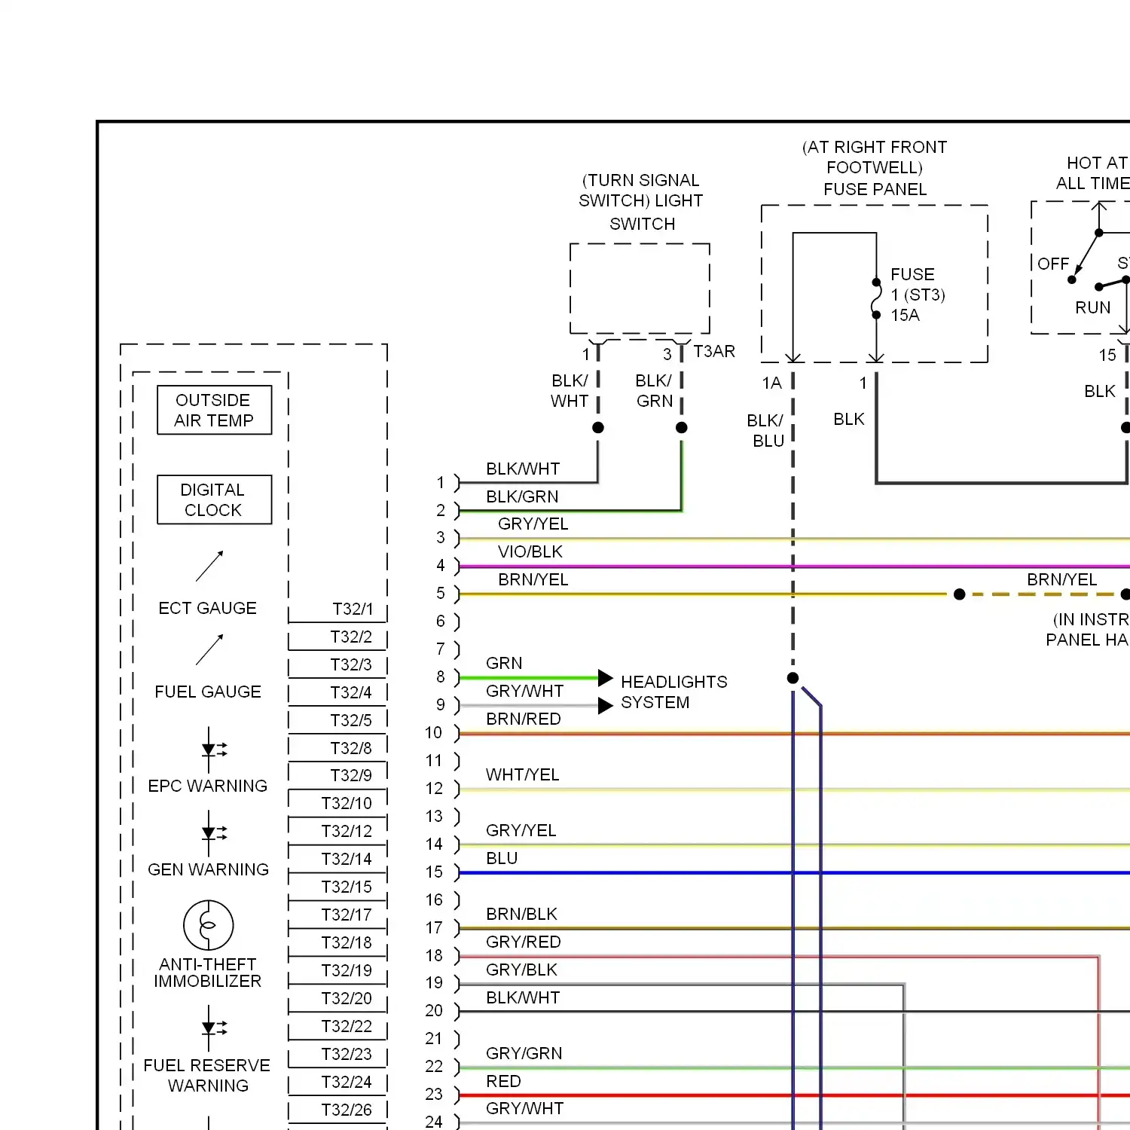This screenshot has width=1130, height=1130.
Task: Click the FUSE 1 (ST3) 15A label
Action: (918, 295)
